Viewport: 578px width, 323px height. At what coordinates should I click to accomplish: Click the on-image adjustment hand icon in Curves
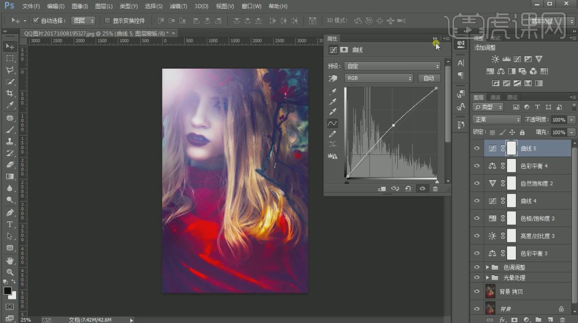tap(333, 78)
